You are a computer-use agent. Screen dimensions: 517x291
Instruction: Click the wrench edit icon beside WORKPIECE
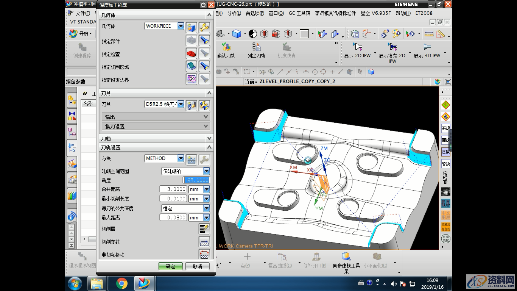click(x=204, y=27)
